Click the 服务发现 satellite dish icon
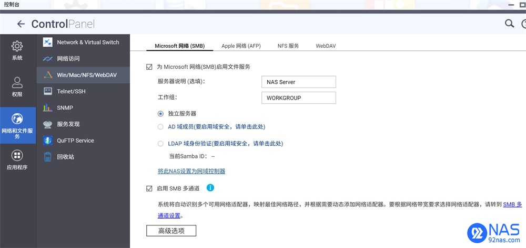 pos(48,124)
